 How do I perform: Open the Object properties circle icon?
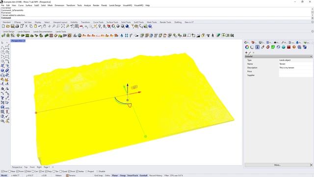247,47
